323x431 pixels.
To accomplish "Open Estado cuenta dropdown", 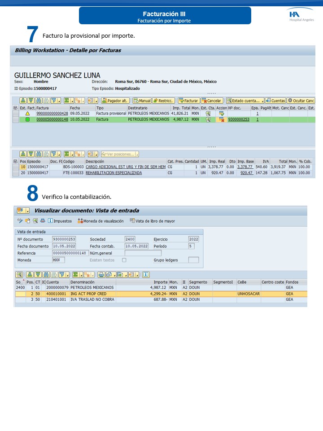I will pos(244,101).
